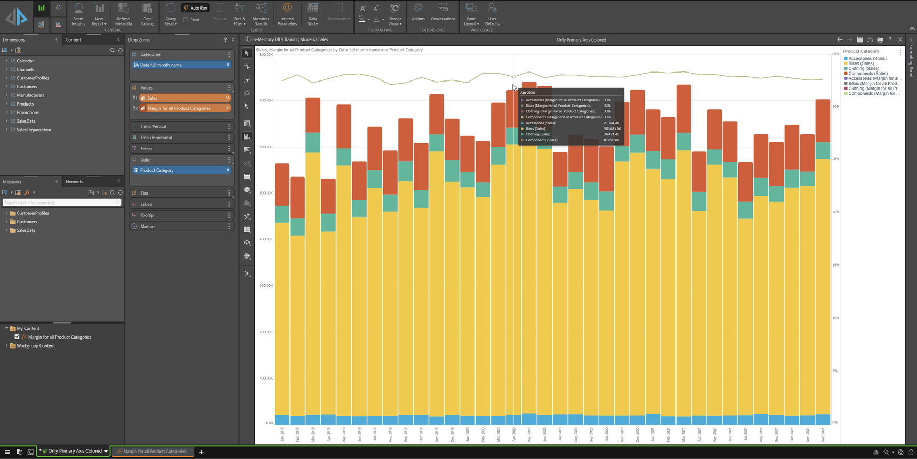
Task: Select the Only Primary Axis Colored tab
Action: [74, 452]
